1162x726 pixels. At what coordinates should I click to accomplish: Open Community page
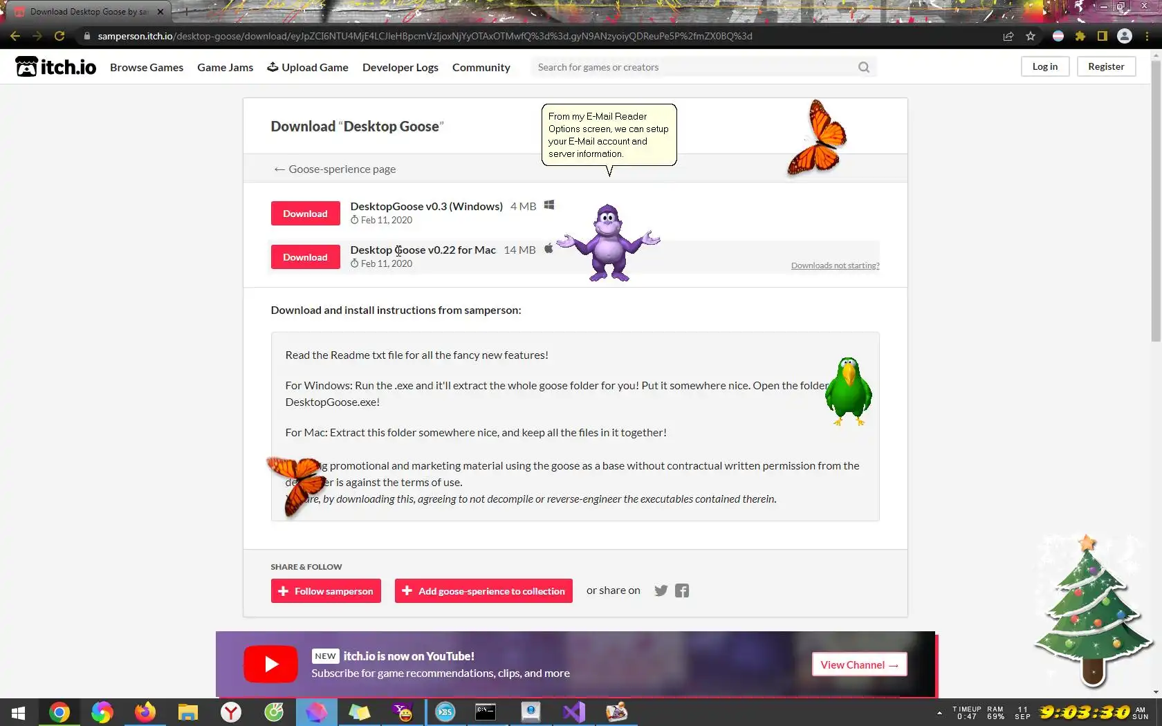[x=481, y=67]
